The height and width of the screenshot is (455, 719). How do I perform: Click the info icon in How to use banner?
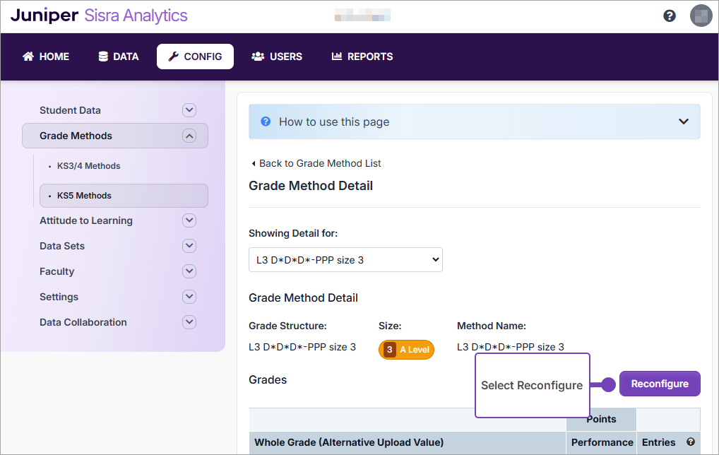pos(266,122)
